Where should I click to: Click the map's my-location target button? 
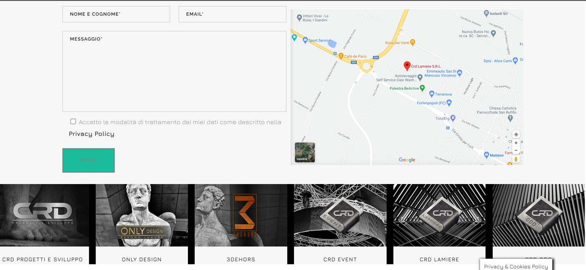tap(516, 135)
